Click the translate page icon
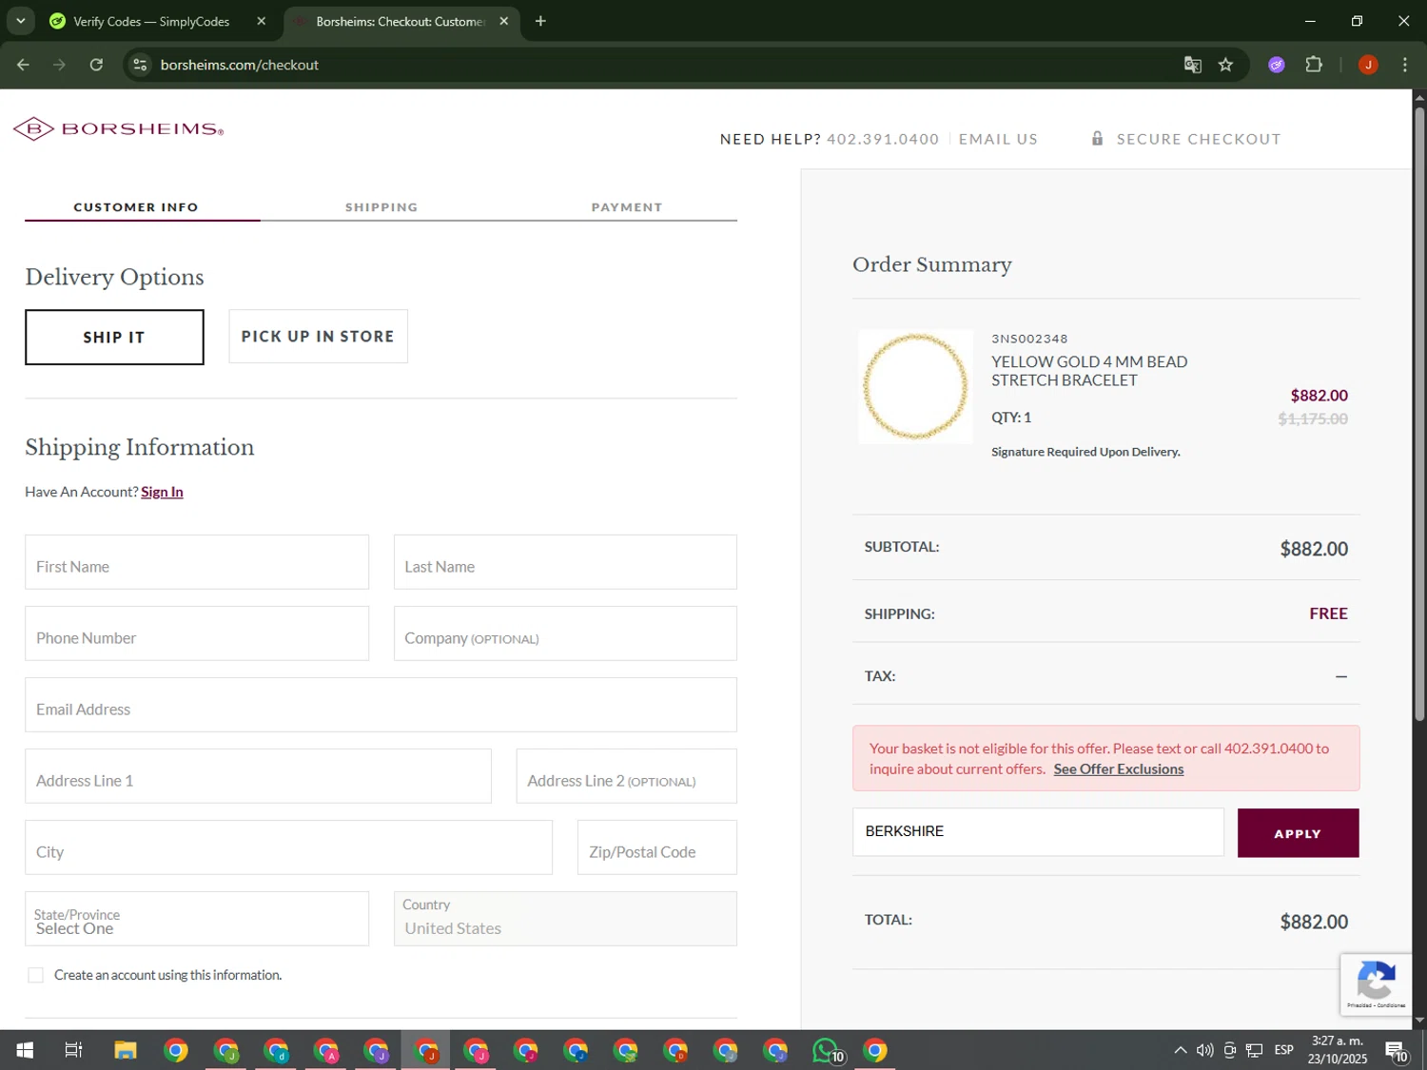Viewport: 1427px width, 1070px height. 1192,65
